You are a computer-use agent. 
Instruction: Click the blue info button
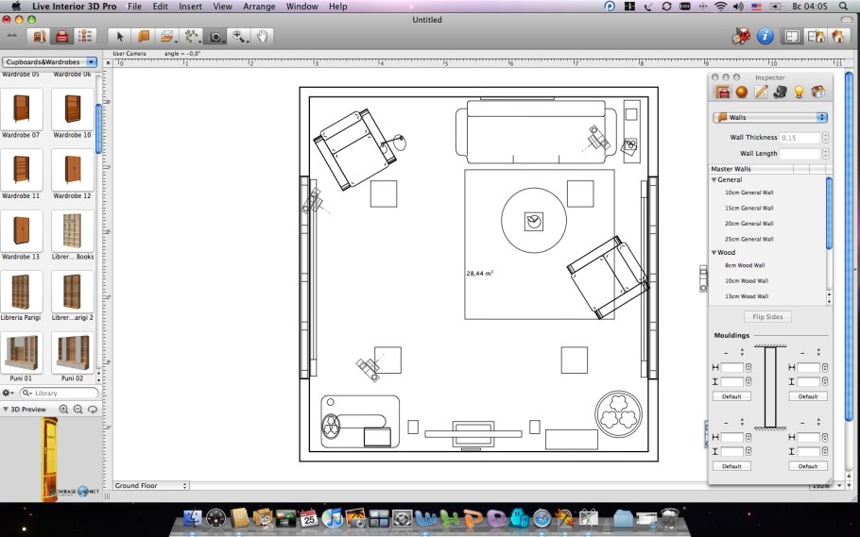765,37
